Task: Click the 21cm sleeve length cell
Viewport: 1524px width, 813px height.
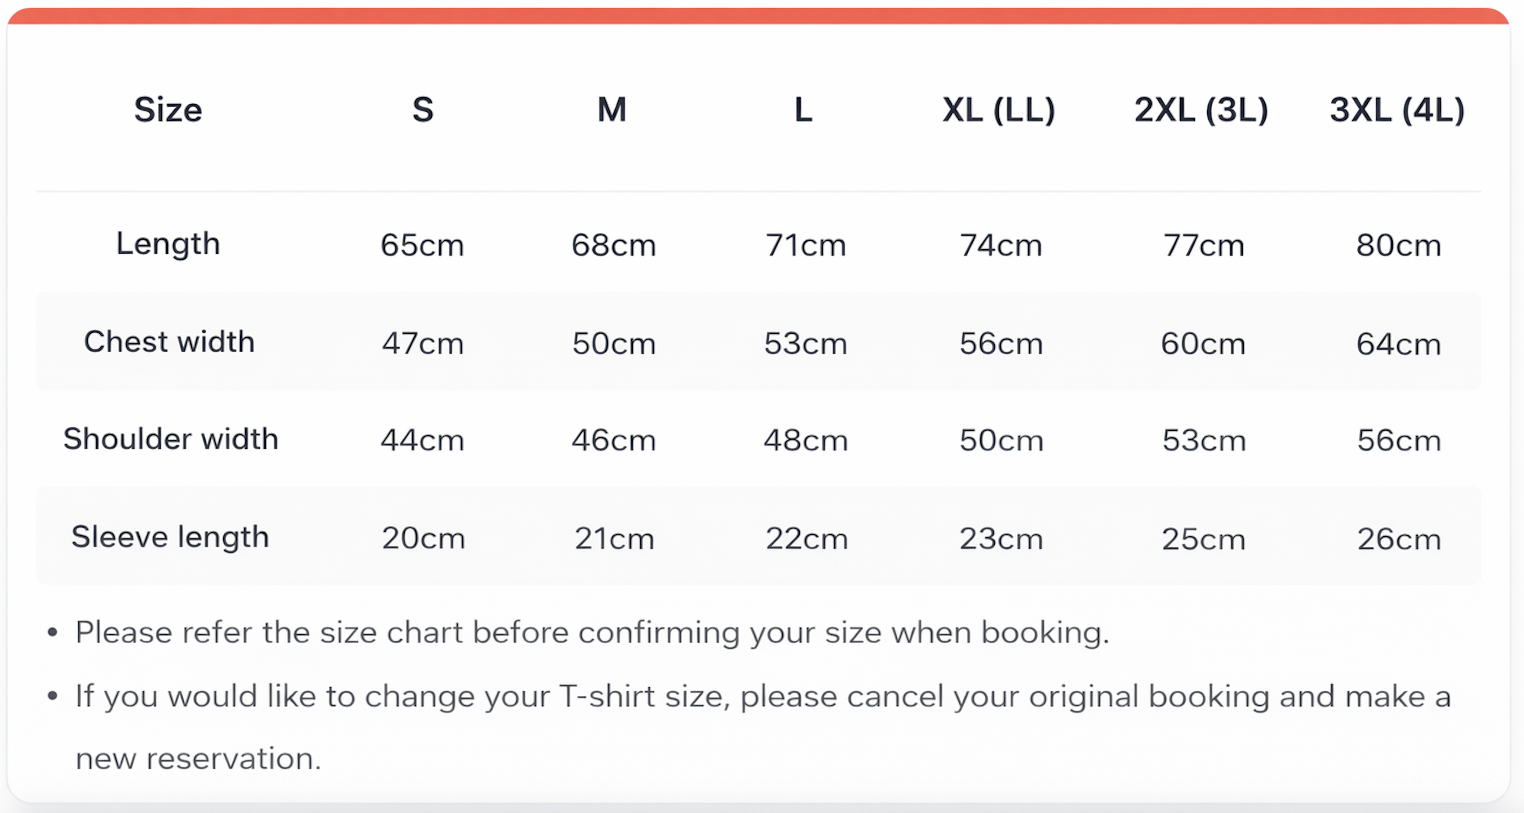Action: (614, 538)
